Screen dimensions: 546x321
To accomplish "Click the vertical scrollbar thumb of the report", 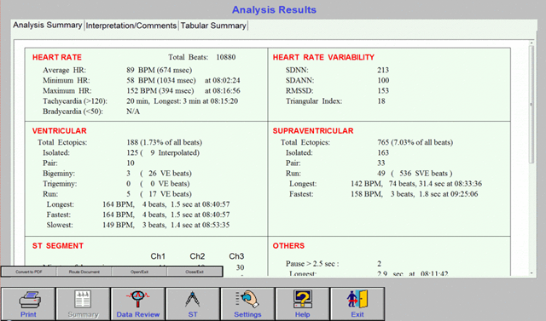I will [x=531, y=104].
